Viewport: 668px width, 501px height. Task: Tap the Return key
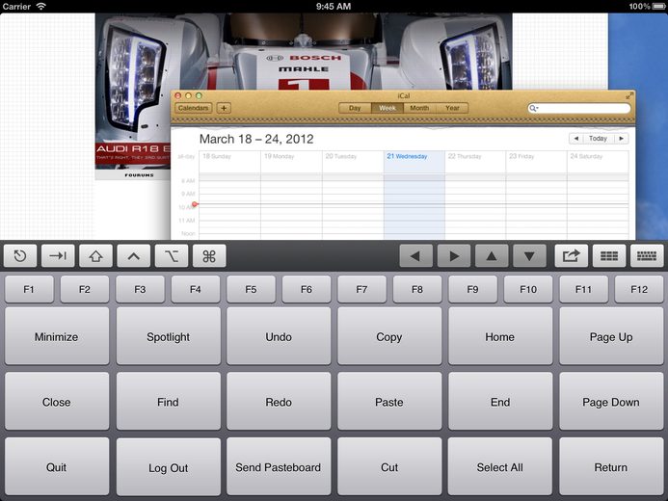click(x=611, y=466)
